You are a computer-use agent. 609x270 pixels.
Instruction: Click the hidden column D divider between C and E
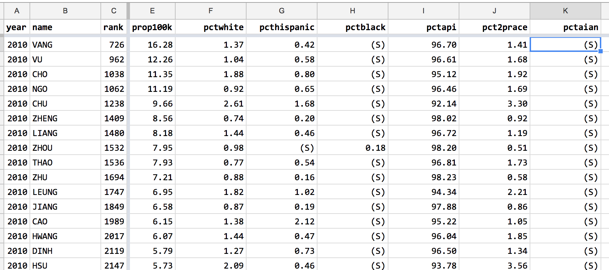[128, 11]
